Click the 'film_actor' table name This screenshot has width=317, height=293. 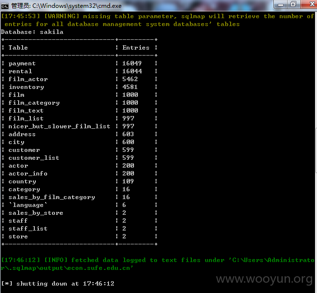[28, 79]
